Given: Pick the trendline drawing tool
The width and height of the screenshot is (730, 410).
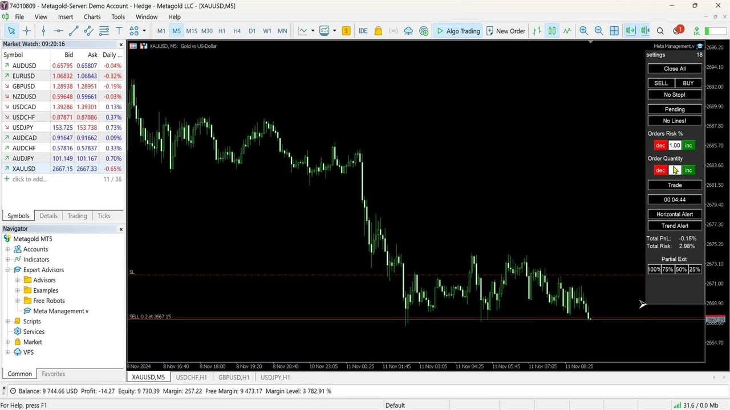Looking at the screenshot, I should click(x=74, y=31).
